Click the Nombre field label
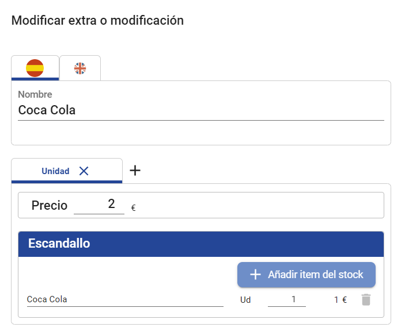The width and height of the screenshot is (405, 335). click(x=35, y=94)
